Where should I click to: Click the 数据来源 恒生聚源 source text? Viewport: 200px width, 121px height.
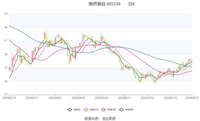100,118
